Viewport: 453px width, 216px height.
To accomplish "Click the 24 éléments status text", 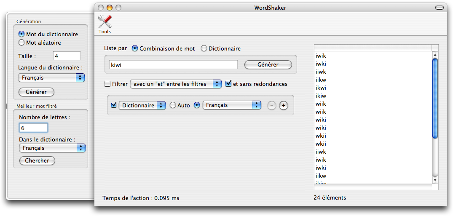I will (330, 198).
